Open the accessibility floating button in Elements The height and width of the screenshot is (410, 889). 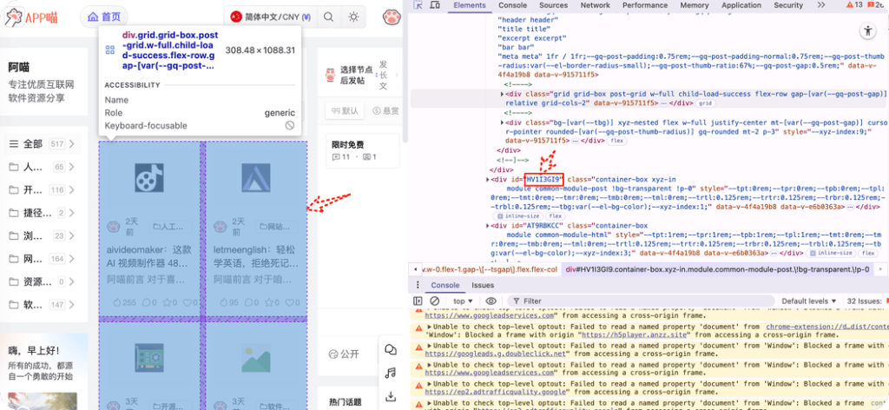point(867,31)
